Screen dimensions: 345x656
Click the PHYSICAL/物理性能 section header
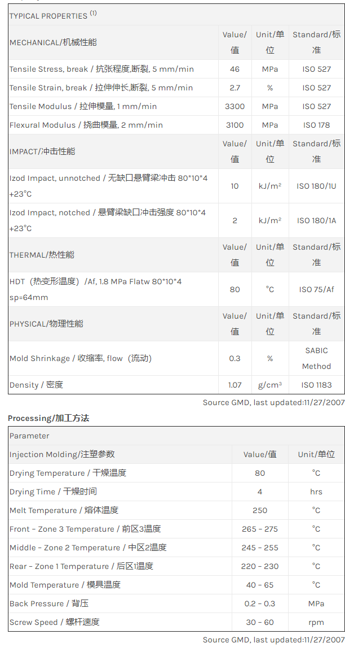pyautogui.click(x=46, y=324)
